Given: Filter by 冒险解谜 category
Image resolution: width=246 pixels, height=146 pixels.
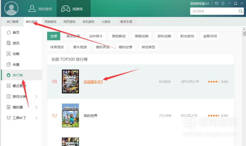Looking at the screenshot, I should tap(119, 36).
